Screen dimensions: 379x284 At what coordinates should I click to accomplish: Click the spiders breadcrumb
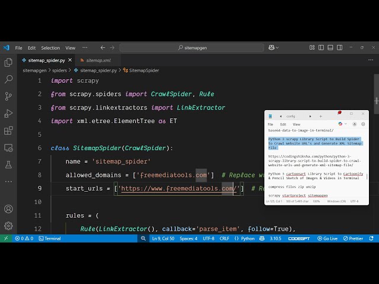coord(59,70)
